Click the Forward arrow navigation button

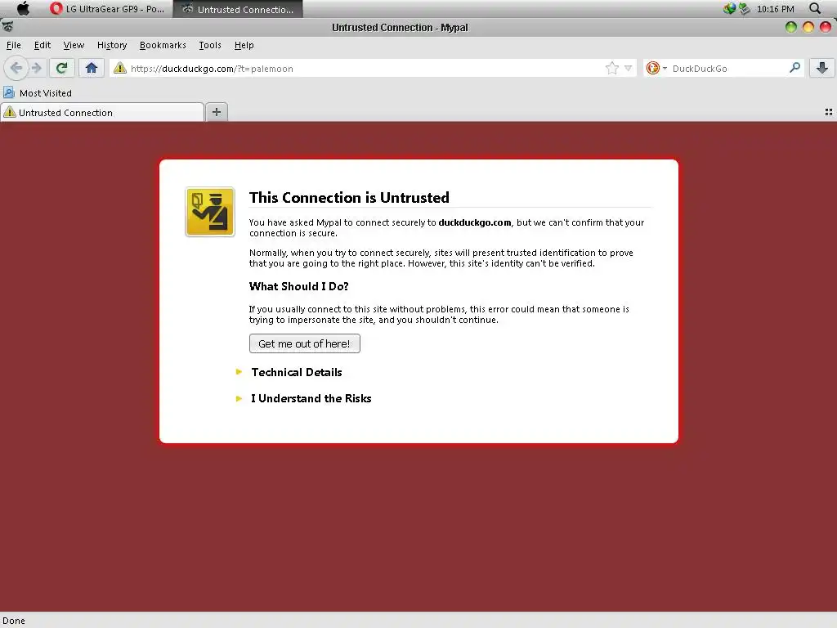36,68
